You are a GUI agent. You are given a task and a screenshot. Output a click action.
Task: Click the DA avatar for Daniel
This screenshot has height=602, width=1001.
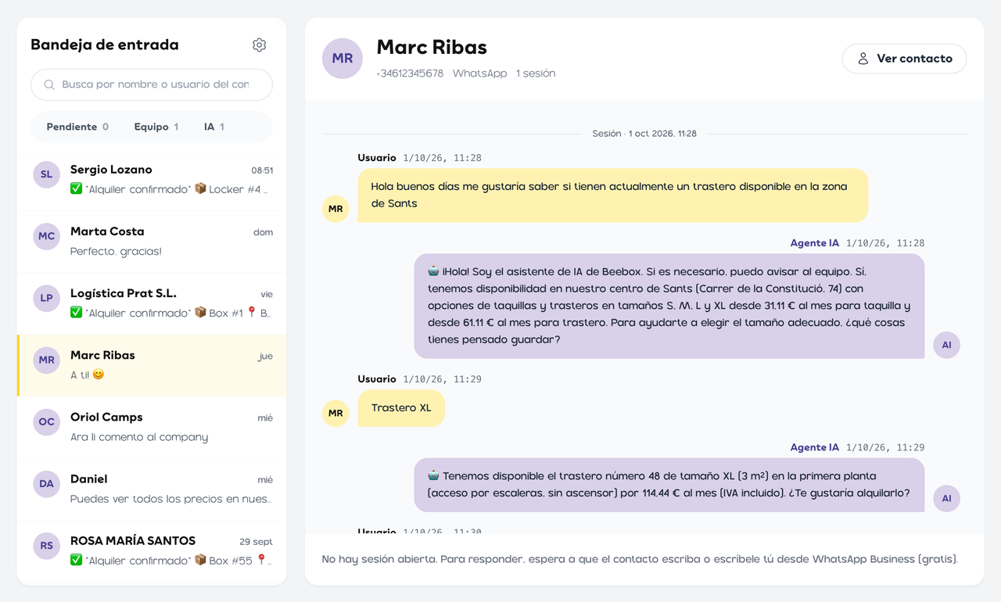pyautogui.click(x=46, y=484)
